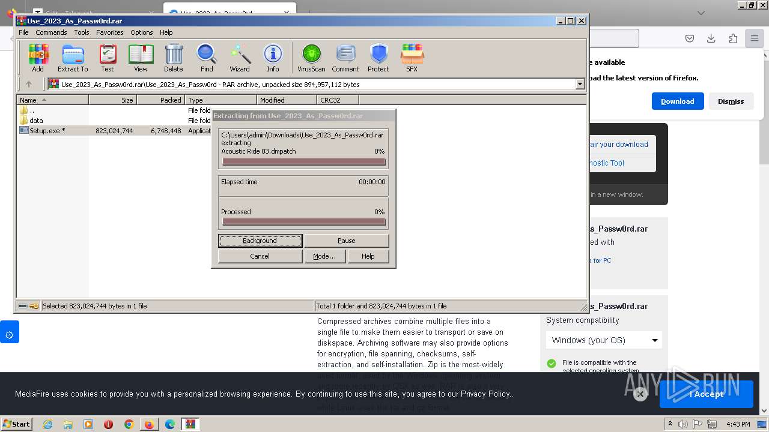
Task: Select the Setup.exe file row
Action: coord(114,131)
